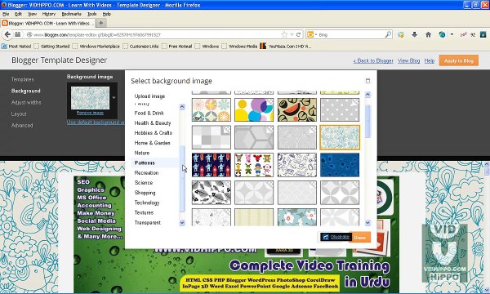Open the Help menu
Viewport: 490px width, 294px height.
tap(107, 14)
